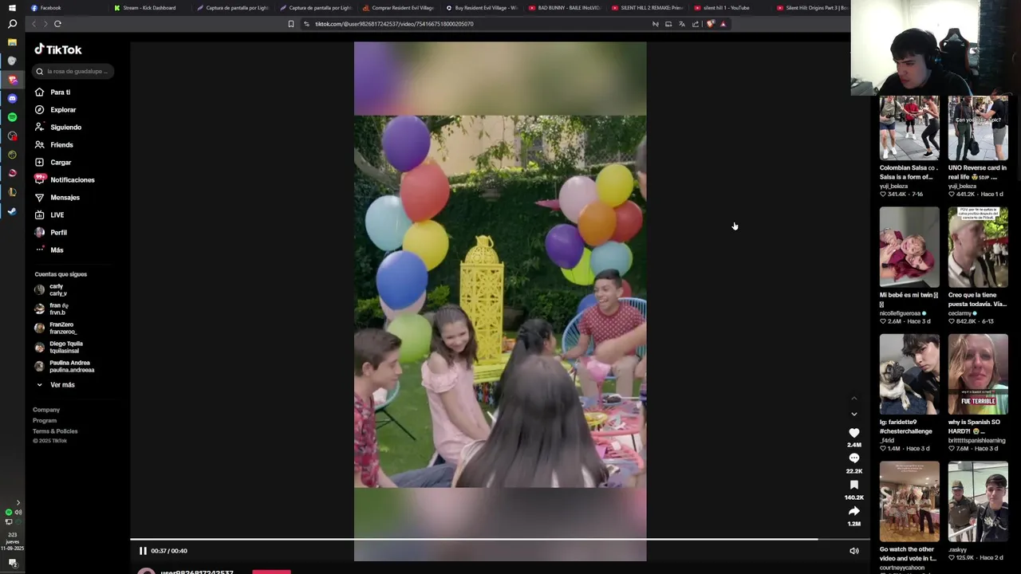Expand the Más menu in sidebar
Image resolution: width=1021 pixels, height=574 pixels.
point(49,250)
